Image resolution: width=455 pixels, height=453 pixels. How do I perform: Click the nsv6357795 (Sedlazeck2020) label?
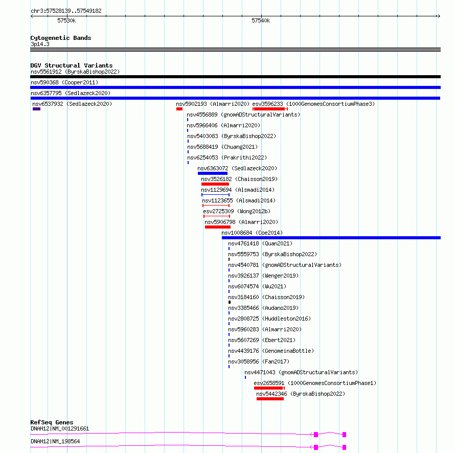[x=71, y=93]
